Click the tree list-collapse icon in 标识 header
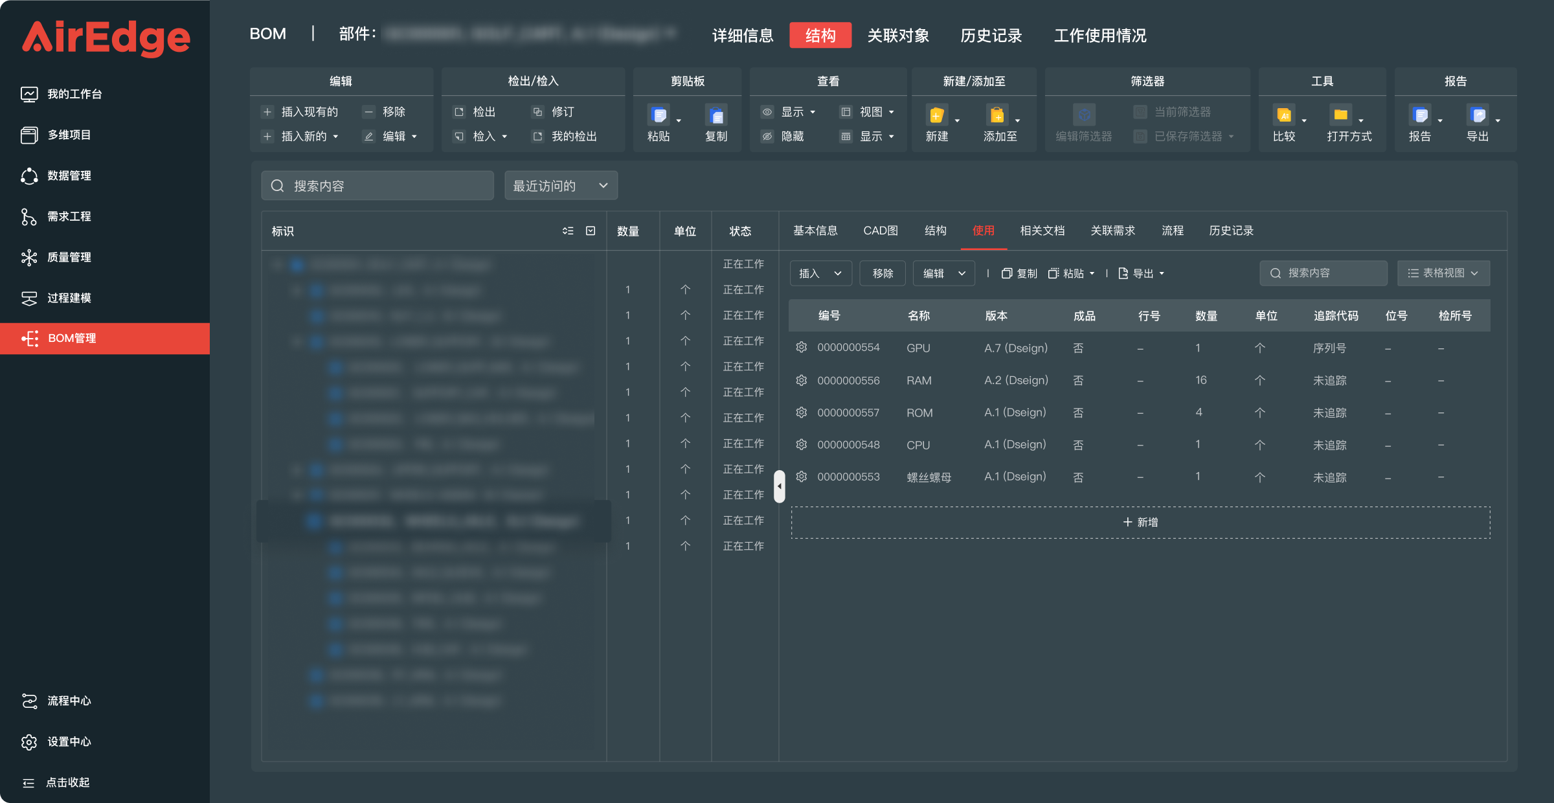 pyautogui.click(x=568, y=231)
